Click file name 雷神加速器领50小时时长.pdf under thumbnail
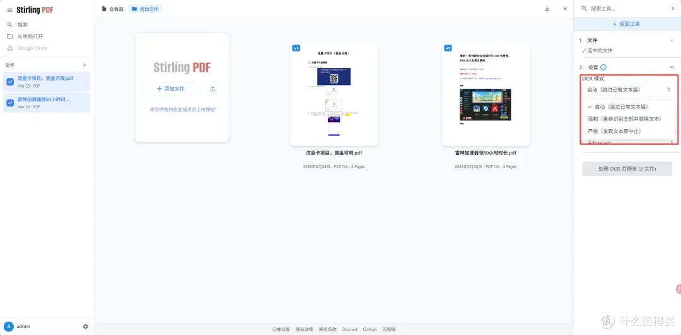This screenshot has height=335, width=681. pos(486,153)
